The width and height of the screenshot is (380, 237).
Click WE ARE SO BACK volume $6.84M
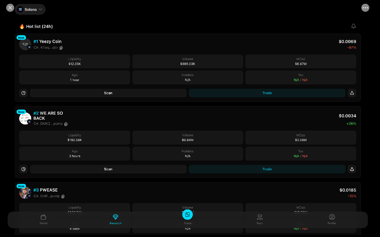pos(188,140)
